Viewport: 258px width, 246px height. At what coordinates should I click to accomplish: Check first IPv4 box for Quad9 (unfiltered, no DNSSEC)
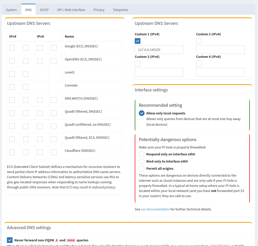(12, 126)
